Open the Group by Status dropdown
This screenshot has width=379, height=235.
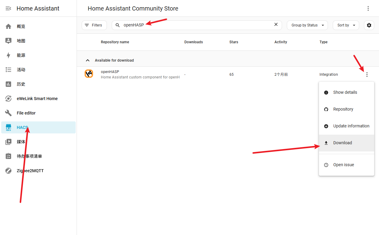tap(307, 25)
